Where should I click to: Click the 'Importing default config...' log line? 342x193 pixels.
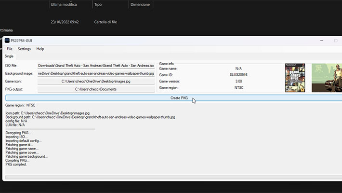point(24,141)
